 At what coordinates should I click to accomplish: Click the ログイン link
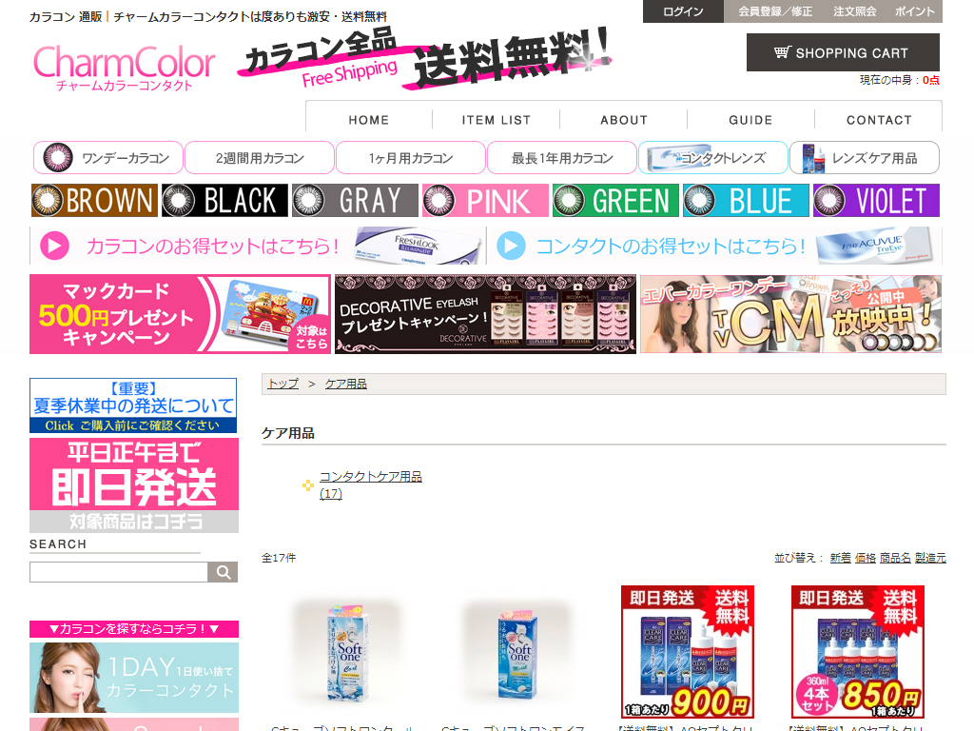(683, 11)
